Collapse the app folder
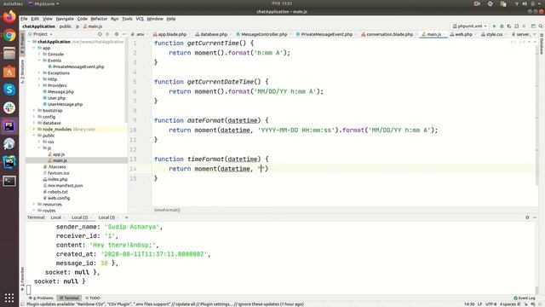The width and height of the screenshot is (545, 307). pos(34,48)
